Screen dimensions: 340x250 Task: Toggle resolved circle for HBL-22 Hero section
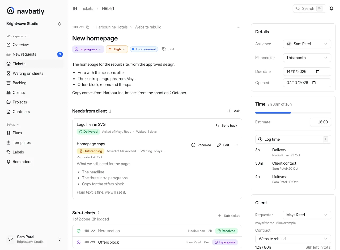(x=79, y=231)
